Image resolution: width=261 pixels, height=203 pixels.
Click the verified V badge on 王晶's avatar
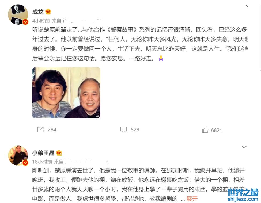coord(25,163)
